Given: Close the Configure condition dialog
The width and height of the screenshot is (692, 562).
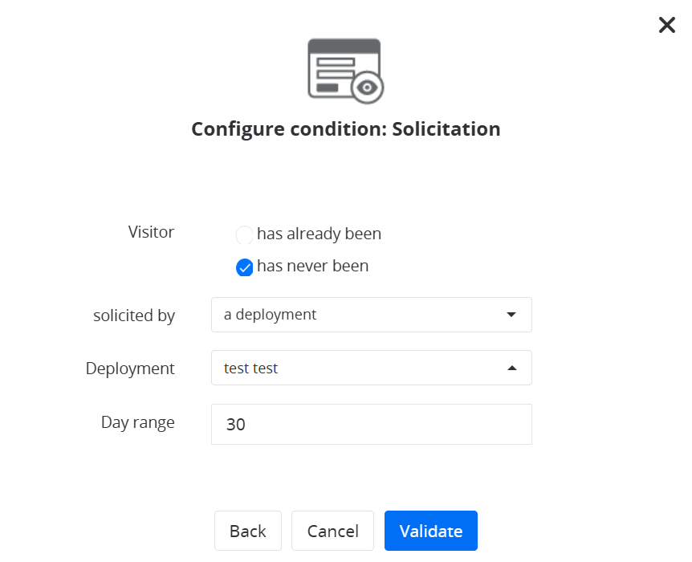Looking at the screenshot, I should tap(666, 25).
